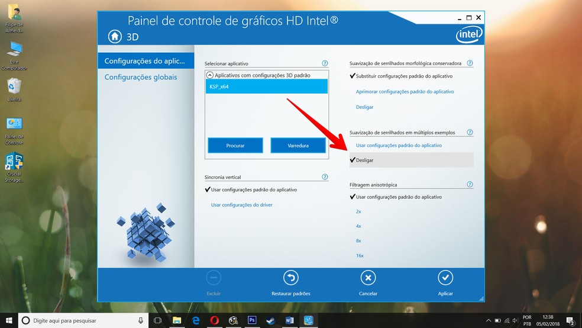Click the Restaurar padrões icon
Image resolution: width=582 pixels, height=328 pixels.
point(291,278)
